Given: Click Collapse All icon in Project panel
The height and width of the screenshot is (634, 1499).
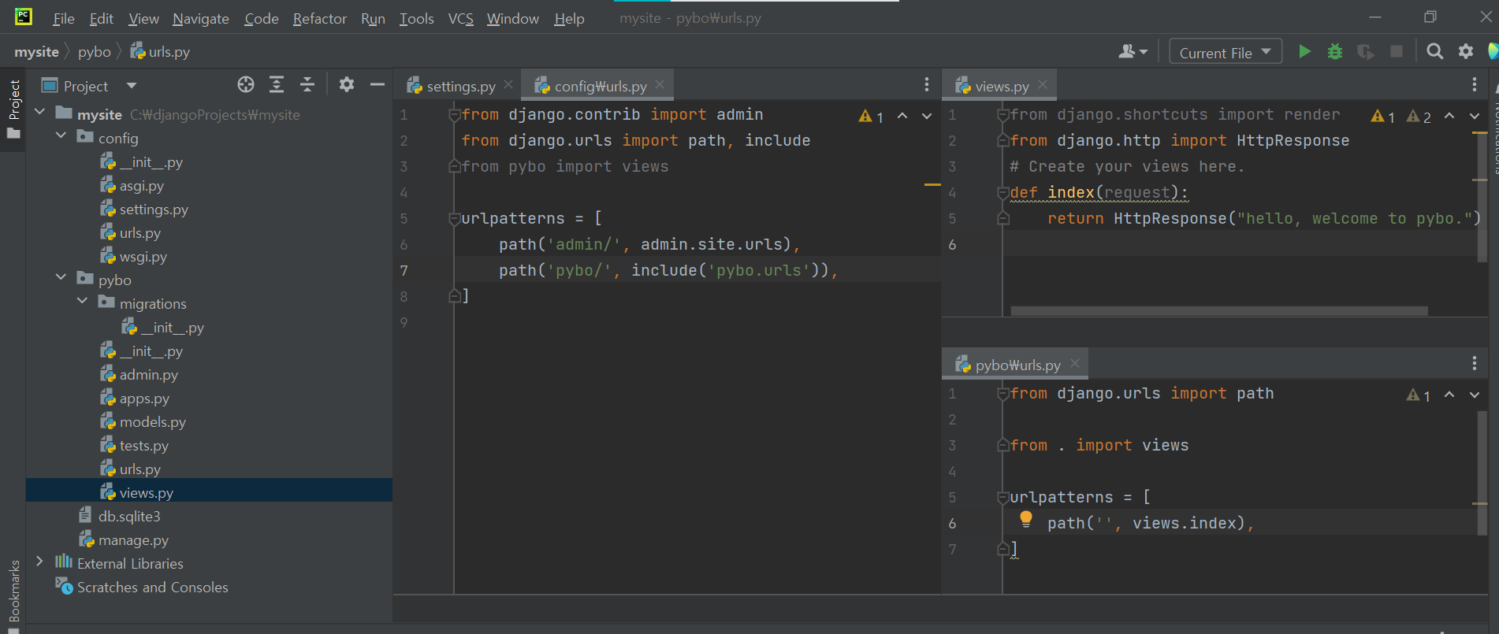Looking at the screenshot, I should [307, 84].
